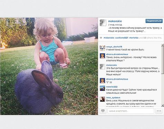Click the Подписаться follow button
Screen dimensions: 164x129
pos(154,21)
